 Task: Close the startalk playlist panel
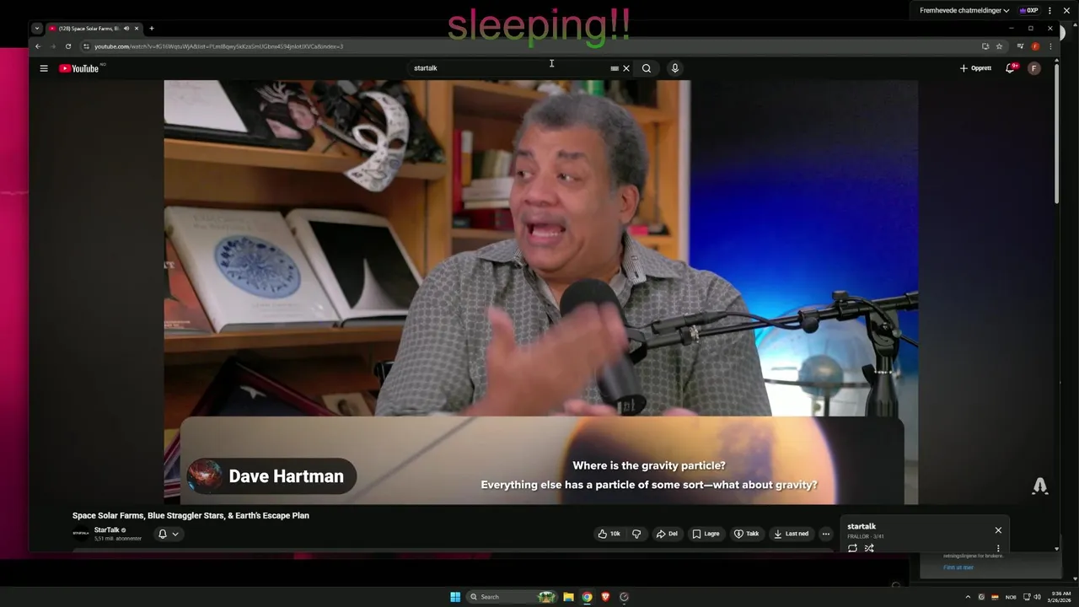click(998, 530)
